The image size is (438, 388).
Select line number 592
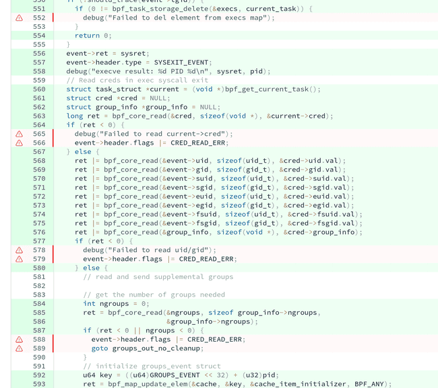click(x=39, y=375)
